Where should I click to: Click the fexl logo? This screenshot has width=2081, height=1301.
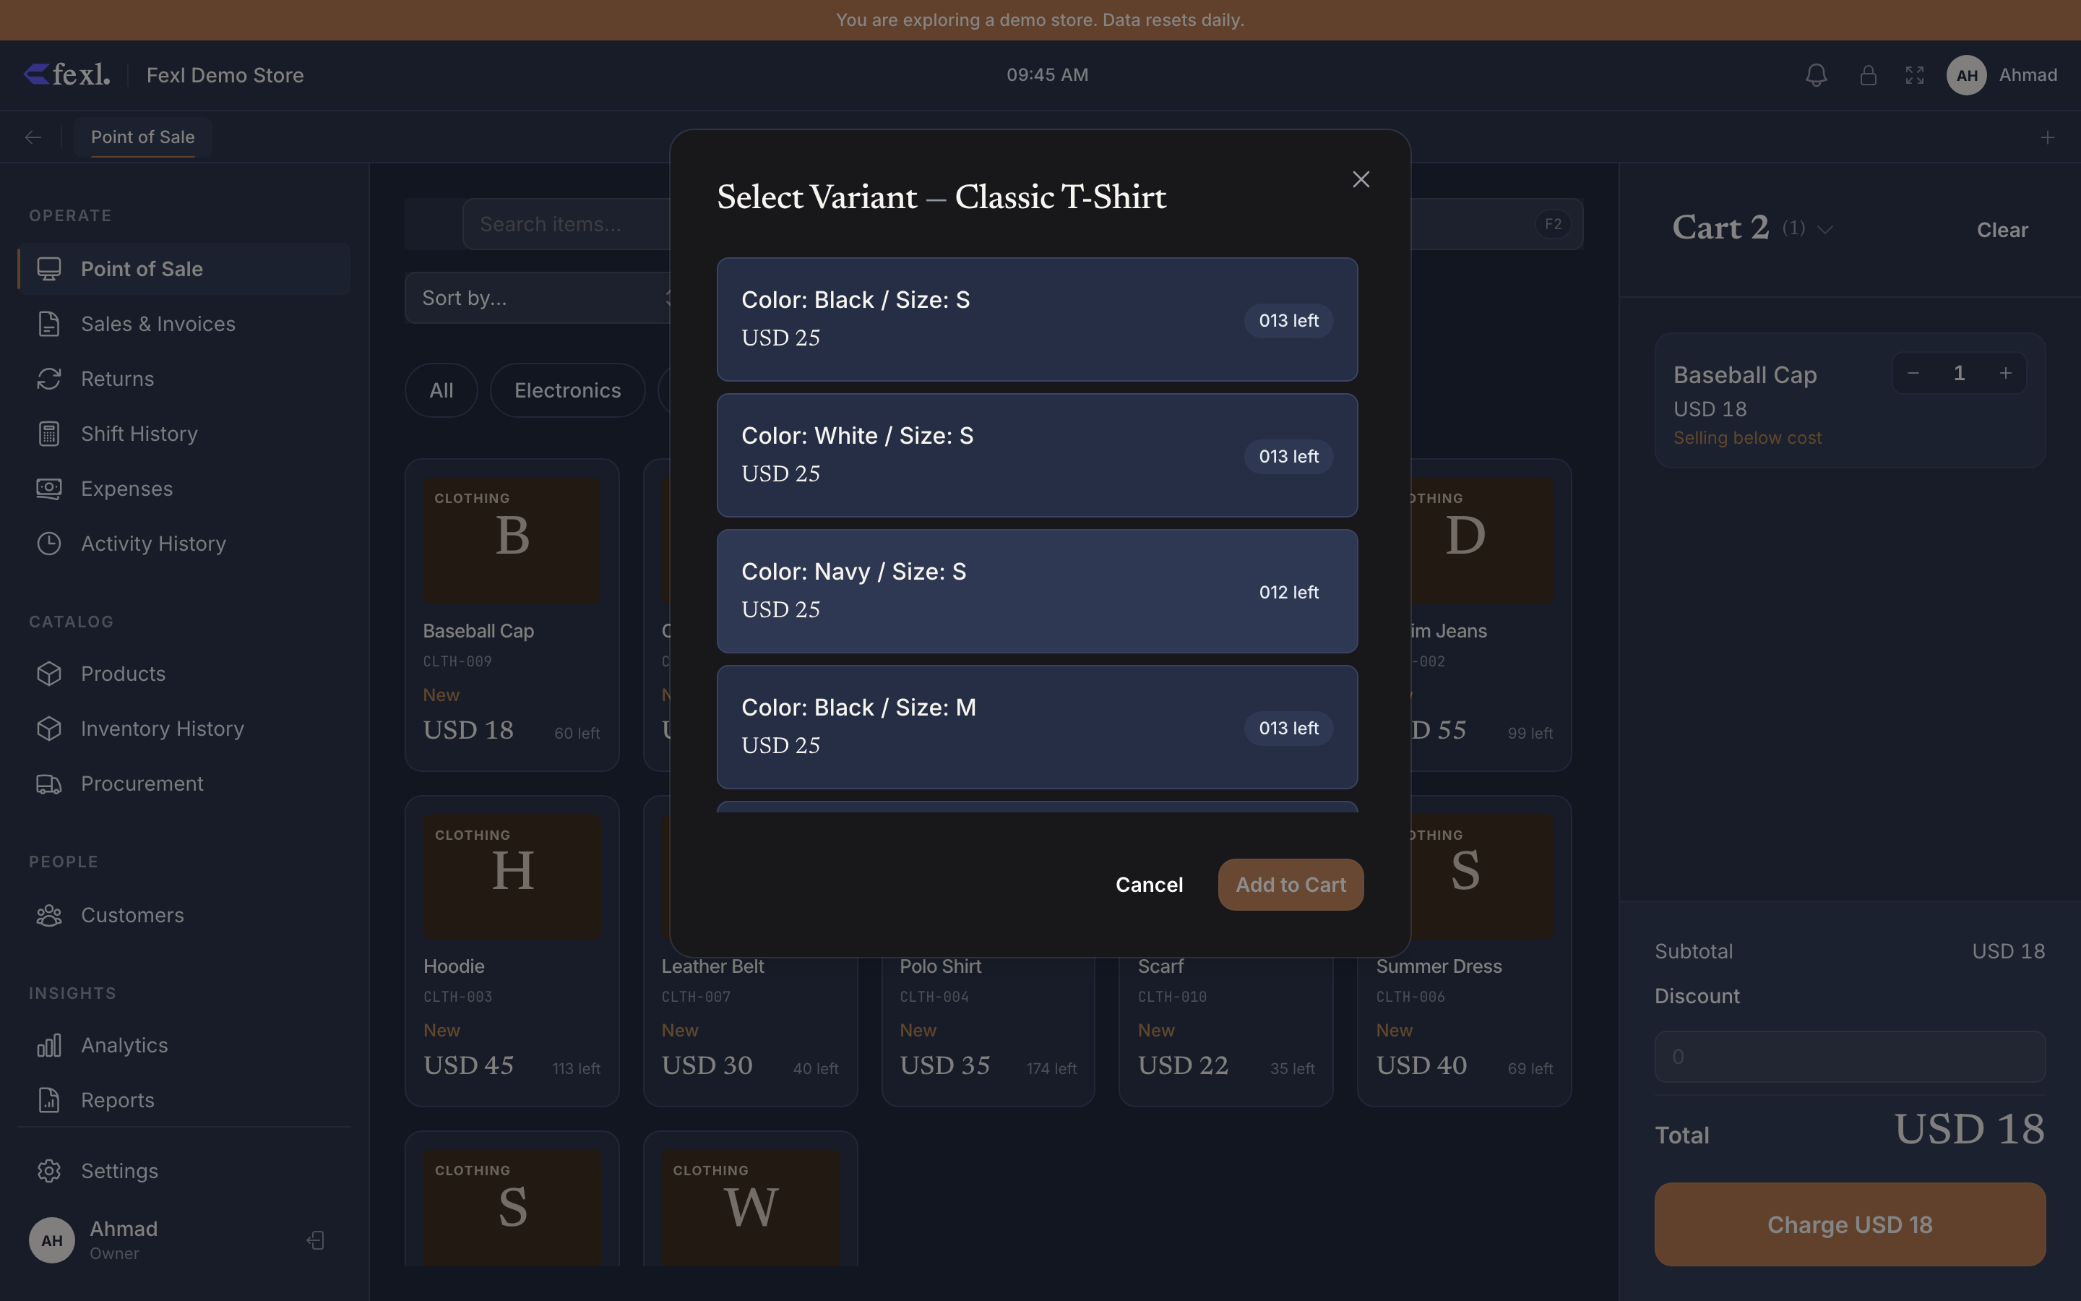pyautogui.click(x=67, y=75)
